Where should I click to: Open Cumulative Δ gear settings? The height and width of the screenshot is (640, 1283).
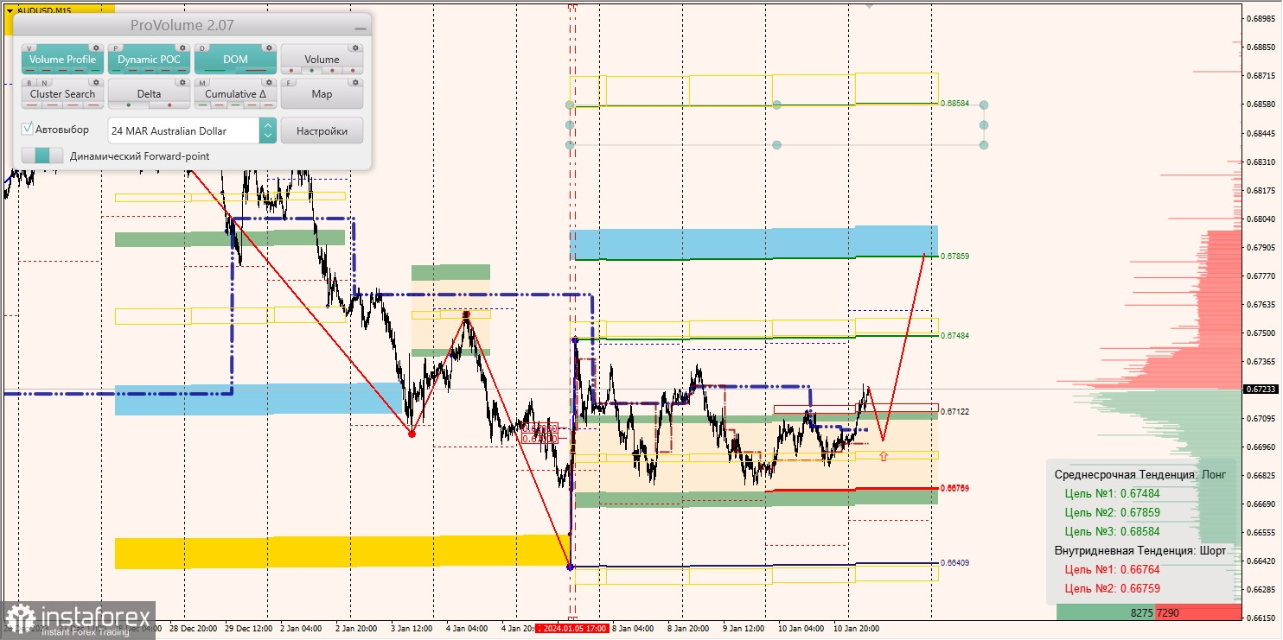pyautogui.click(x=269, y=83)
